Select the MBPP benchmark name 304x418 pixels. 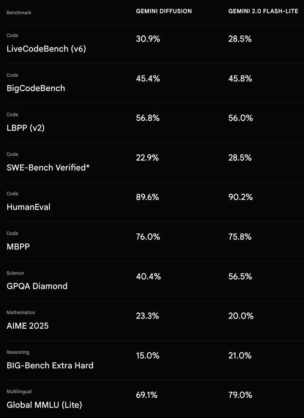coord(18,247)
